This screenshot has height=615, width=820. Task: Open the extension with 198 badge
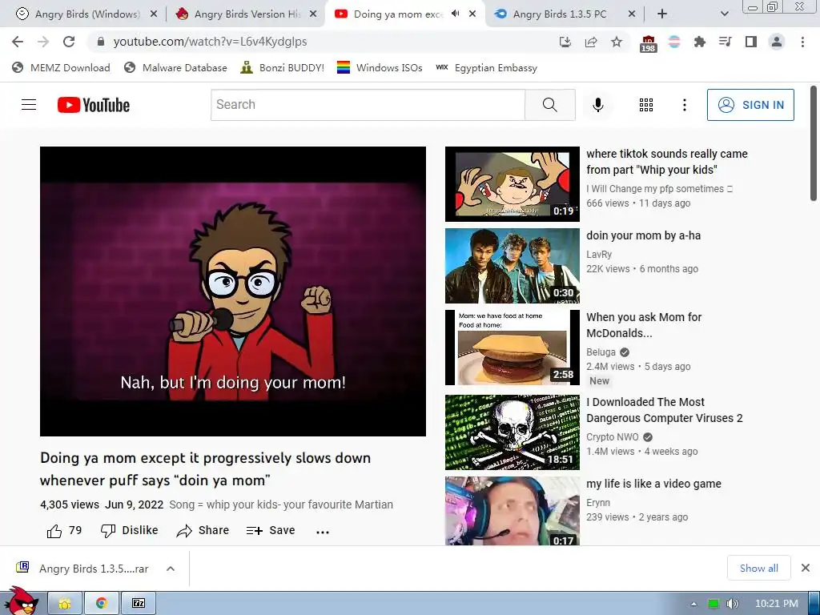point(648,43)
